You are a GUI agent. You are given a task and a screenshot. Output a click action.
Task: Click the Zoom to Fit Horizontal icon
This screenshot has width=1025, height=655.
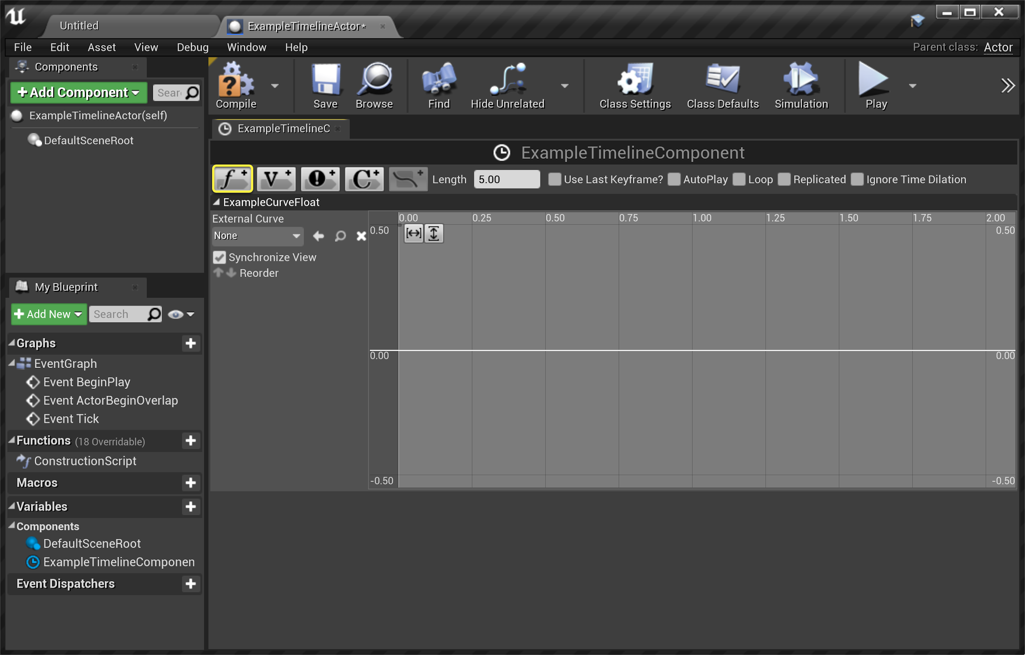coord(413,233)
